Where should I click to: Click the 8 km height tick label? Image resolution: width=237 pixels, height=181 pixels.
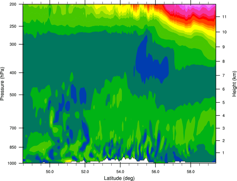[x=224, y=62]
